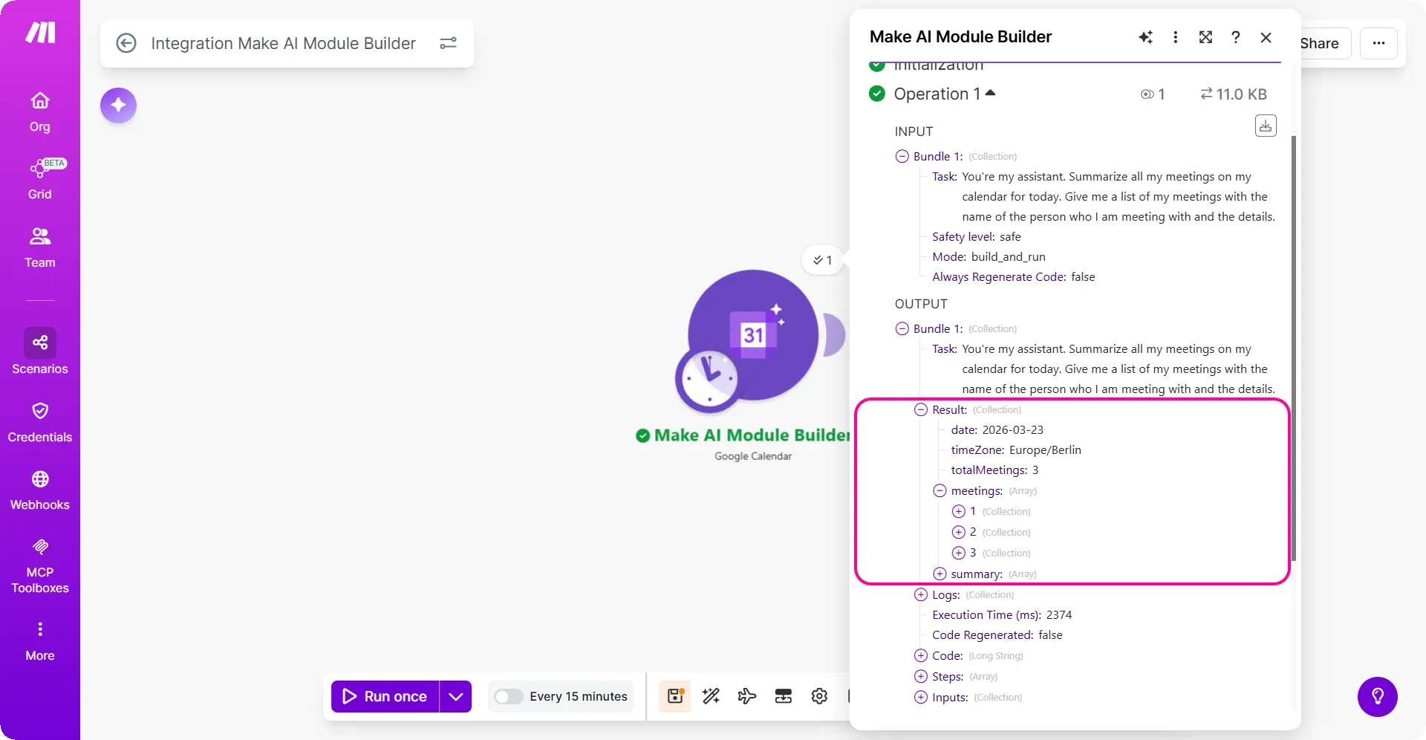The width and height of the screenshot is (1426, 740).
Task: Click the AI sparkle icon in panel header
Action: coord(1145,37)
